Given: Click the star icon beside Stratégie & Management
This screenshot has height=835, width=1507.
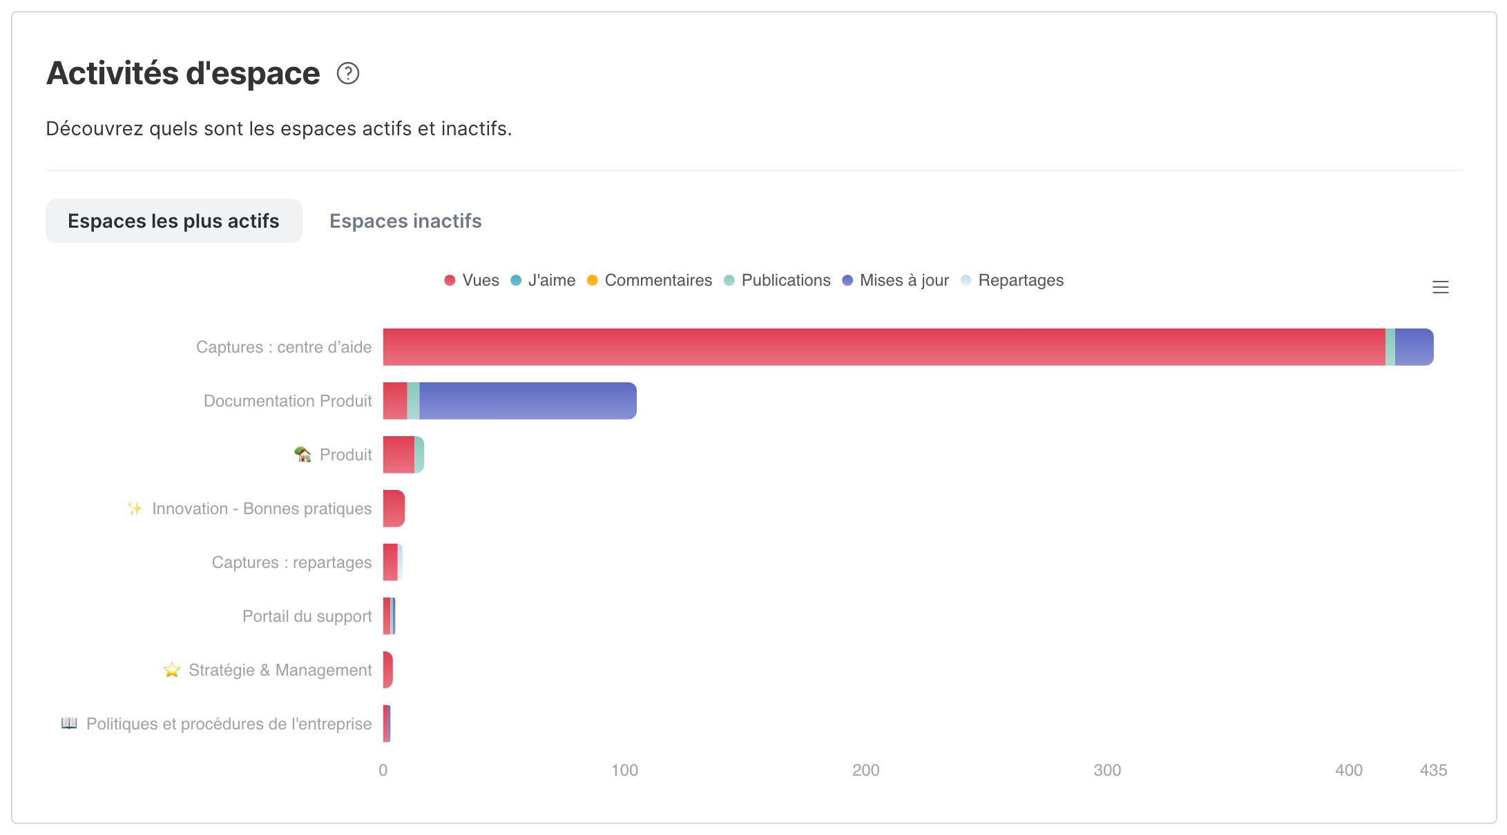Looking at the screenshot, I should (x=172, y=670).
